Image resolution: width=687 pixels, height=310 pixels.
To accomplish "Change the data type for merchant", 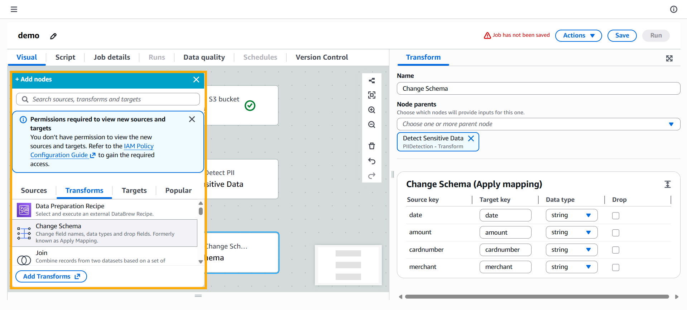I will (x=572, y=267).
